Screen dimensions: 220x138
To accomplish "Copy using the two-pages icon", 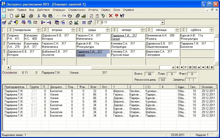I will coord(44,16).
